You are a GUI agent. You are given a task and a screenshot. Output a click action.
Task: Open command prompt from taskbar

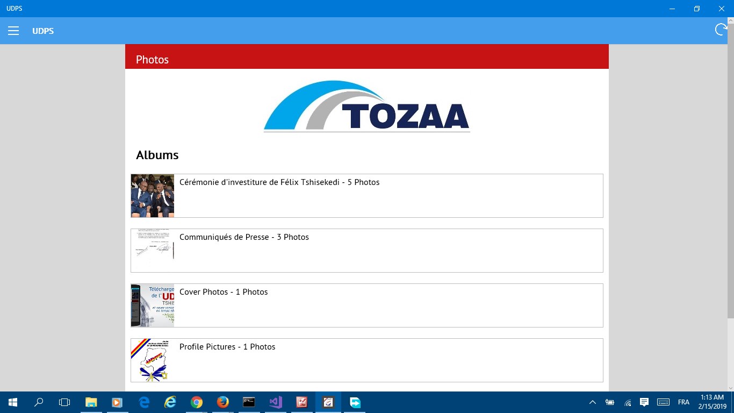pyautogui.click(x=249, y=402)
